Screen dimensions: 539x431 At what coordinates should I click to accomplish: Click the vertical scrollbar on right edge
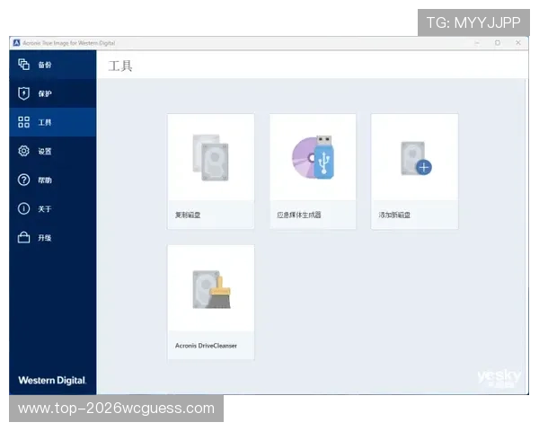click(526, 236)
